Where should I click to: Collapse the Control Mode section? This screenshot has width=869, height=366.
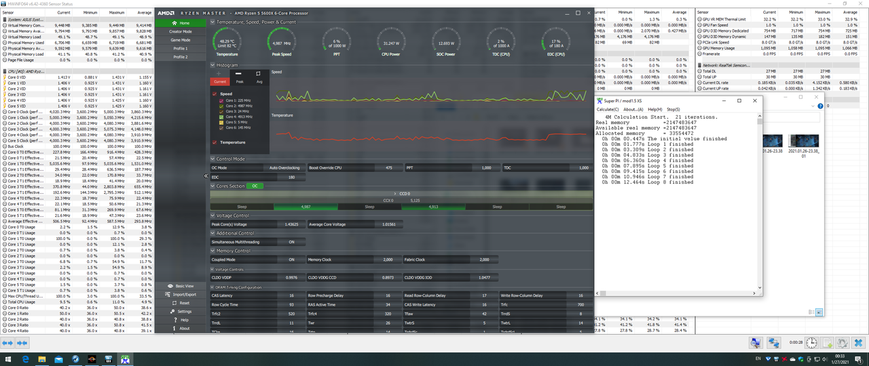[x=212, y=159]
